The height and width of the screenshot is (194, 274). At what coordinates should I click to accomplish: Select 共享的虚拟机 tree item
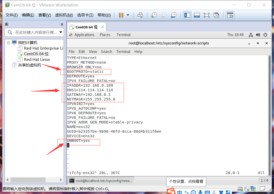[27, 65]
